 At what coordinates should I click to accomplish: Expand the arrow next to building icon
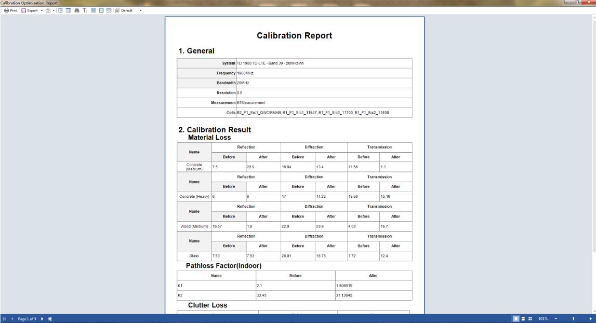click(x=54, y=10)
